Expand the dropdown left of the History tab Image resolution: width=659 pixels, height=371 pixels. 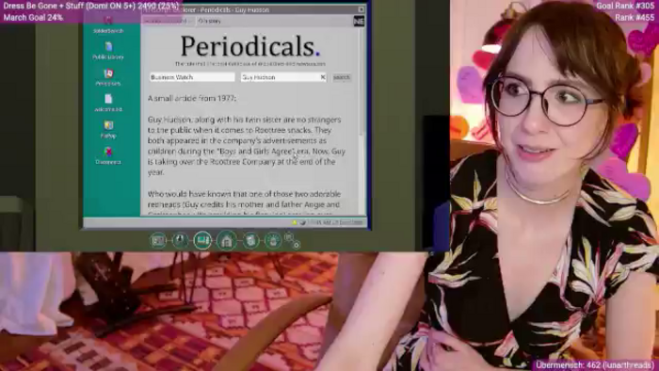(x=169, y=21)
